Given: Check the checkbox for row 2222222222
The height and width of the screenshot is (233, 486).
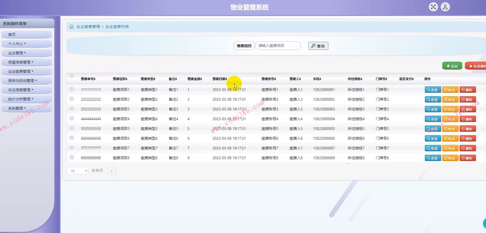Looking at the screenshot, I should [72, 99].
